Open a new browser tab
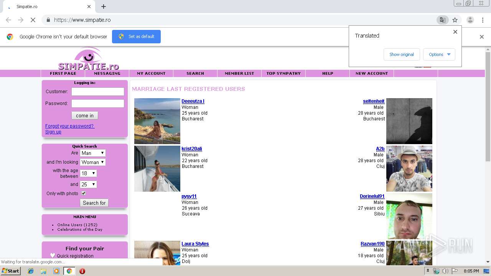Viewport: 491px width, 276px height. coord(104,7)
